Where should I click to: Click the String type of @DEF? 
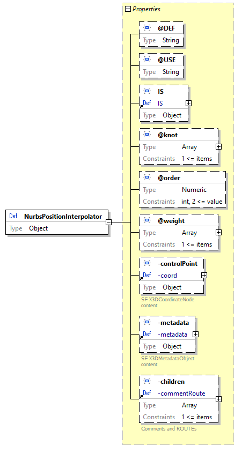(x=171, y=40)
